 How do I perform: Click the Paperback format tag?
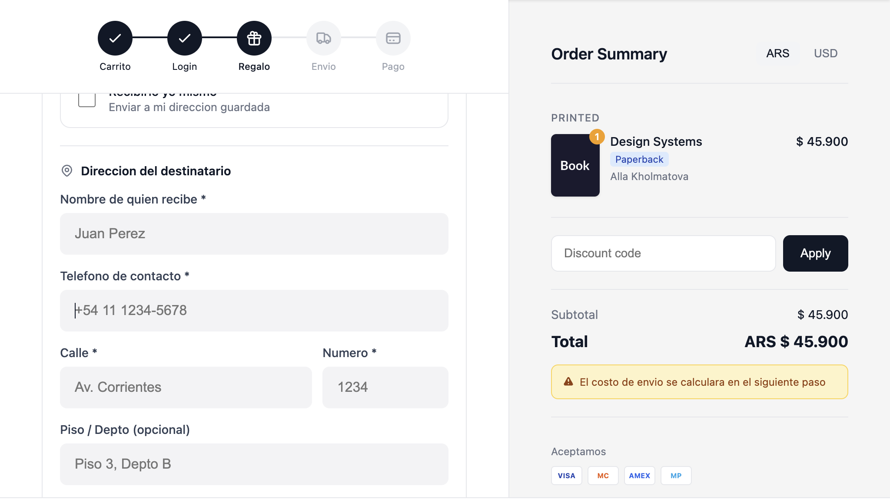pos(639,159)
